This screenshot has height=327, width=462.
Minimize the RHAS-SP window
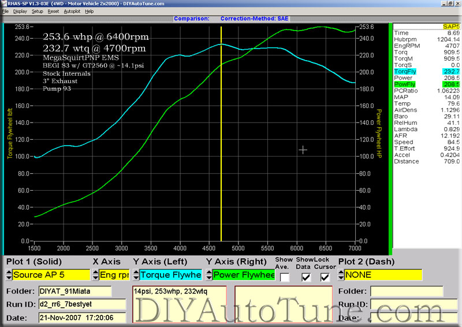tap(444, 3)
